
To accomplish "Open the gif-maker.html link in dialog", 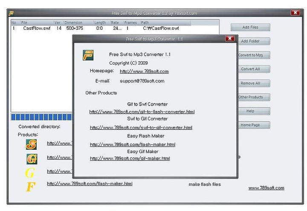I will tap(130, 158).
